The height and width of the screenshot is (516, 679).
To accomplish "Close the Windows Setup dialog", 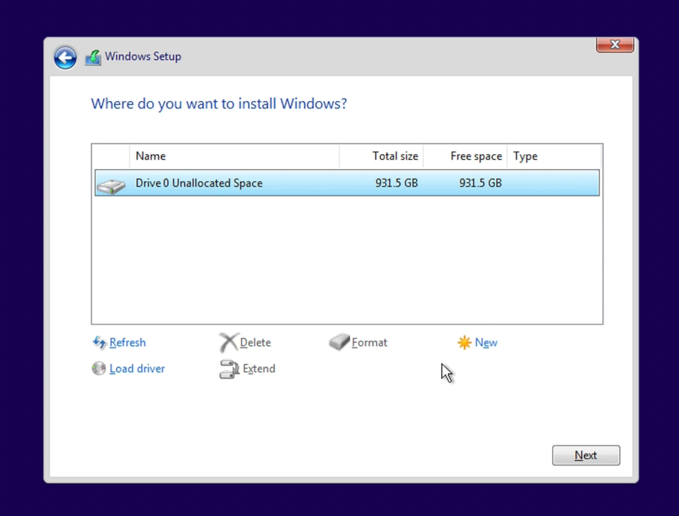I will (x=615, y=45).
